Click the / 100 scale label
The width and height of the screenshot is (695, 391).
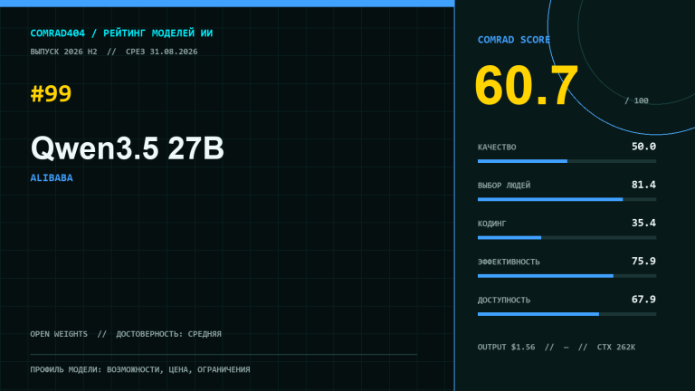pyautogui.click(x=636, y=100)
